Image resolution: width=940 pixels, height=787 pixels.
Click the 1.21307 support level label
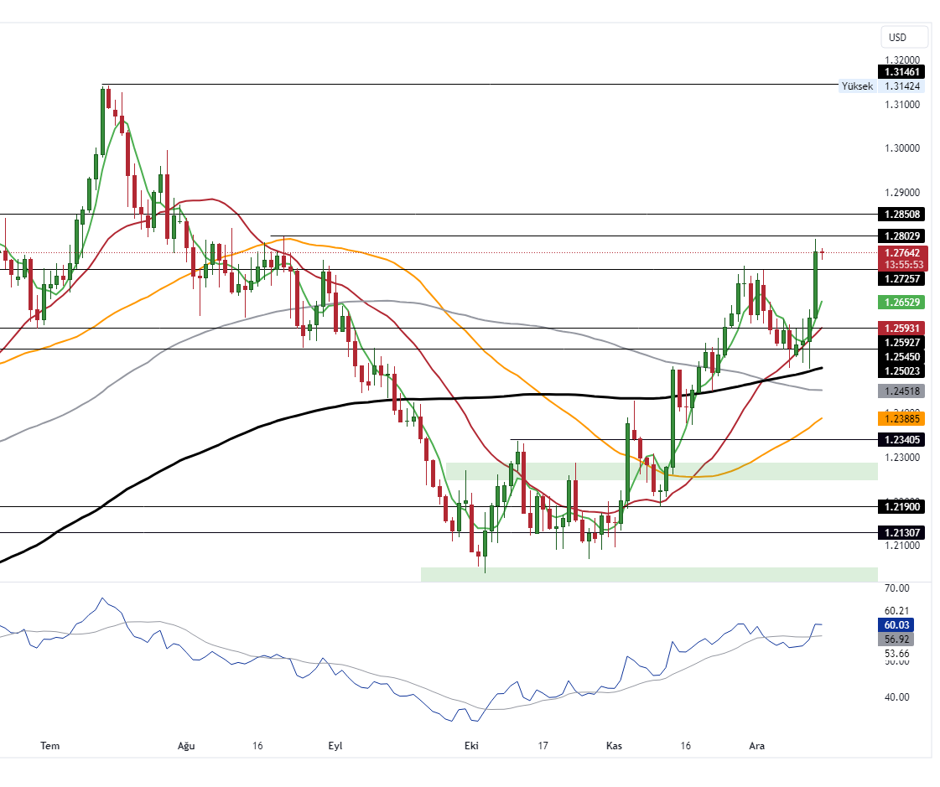[x=904, y=532]
